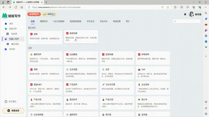Open the OKR template card
The height and width of the screenshot is (117, 209).
tap(153, 73)
